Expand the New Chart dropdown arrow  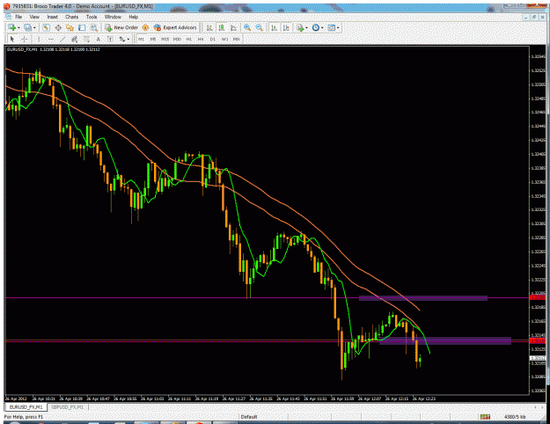point(18,27)
